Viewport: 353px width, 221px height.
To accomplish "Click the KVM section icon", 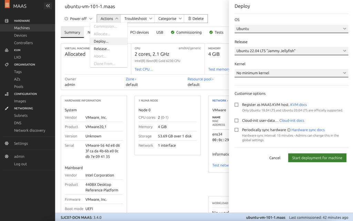I will click(x=7, y=50).
